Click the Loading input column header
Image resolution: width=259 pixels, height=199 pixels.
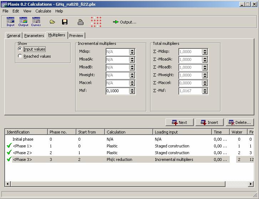[x=182, y=132]
